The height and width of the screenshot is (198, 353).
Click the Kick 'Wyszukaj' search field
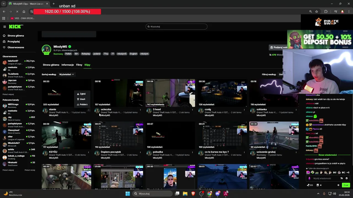[176, 27]
